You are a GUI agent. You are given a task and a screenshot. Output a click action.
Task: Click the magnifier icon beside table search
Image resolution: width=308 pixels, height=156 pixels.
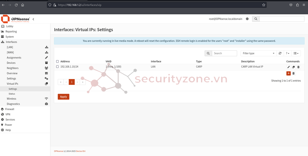click(x=208, y=53)
